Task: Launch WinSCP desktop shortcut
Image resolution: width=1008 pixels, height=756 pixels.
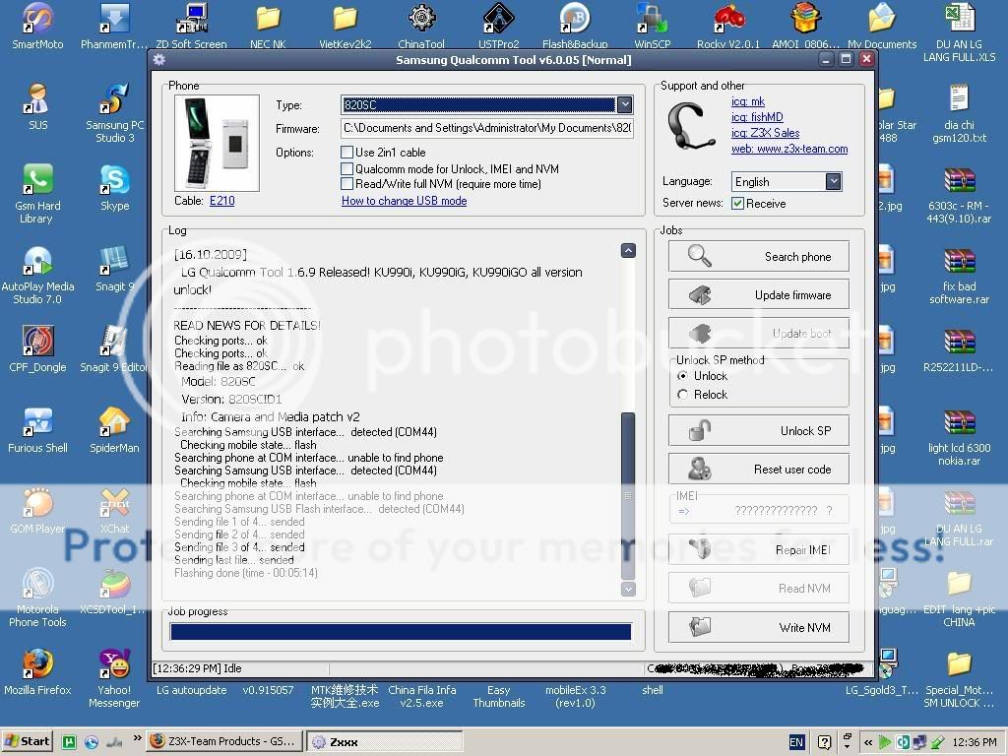Action: 652,25
